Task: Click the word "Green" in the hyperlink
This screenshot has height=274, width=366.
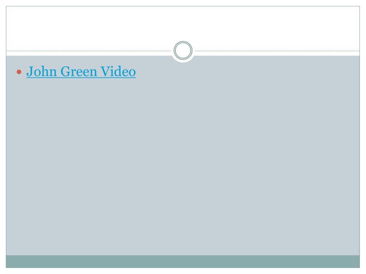Action: coord(79,71)
